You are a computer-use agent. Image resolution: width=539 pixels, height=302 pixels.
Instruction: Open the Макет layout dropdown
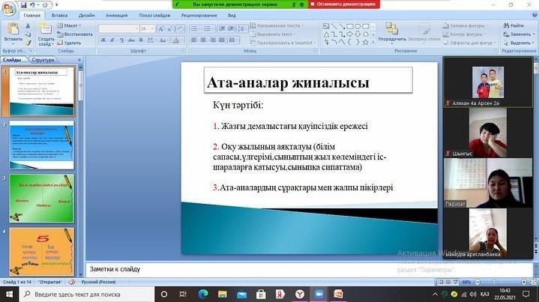[x=72, y=25]
